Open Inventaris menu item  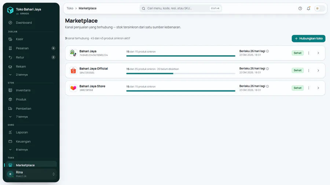click(31, 90)
